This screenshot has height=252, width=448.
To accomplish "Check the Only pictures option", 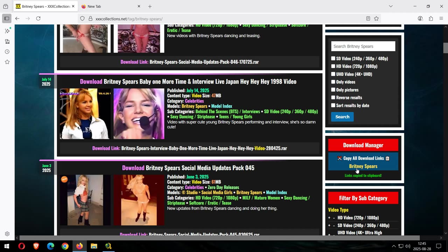I will coord(333,90).
